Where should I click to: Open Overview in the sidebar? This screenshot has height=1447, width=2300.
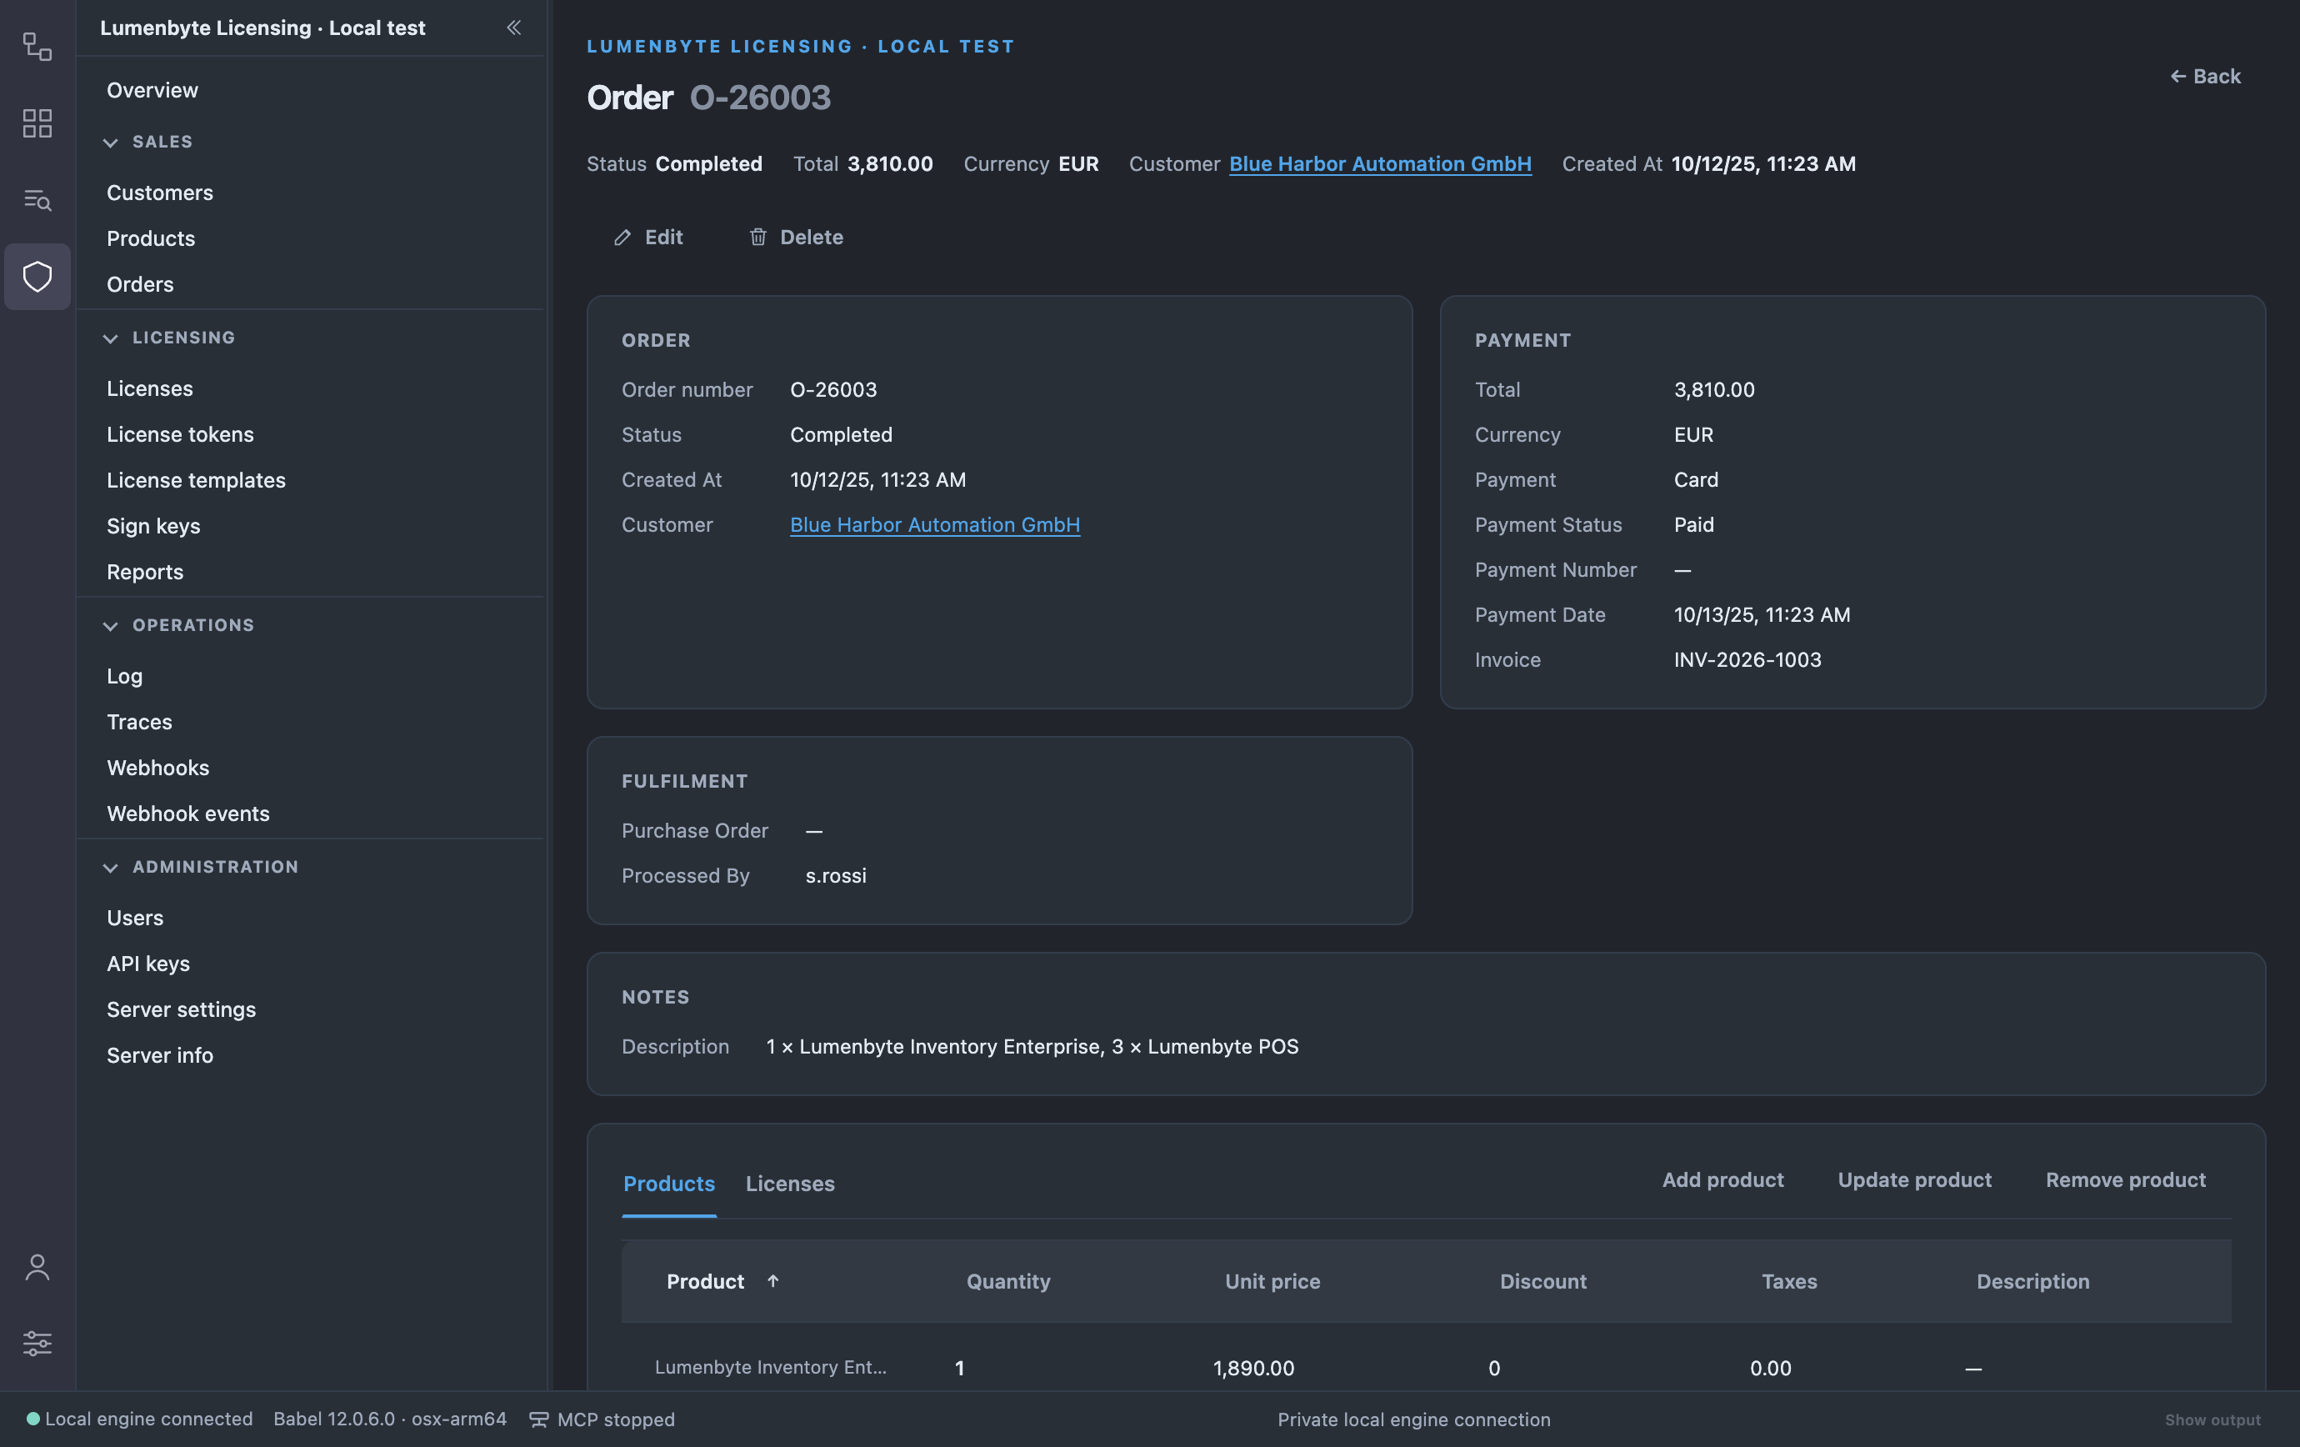(x=152, y=90)
